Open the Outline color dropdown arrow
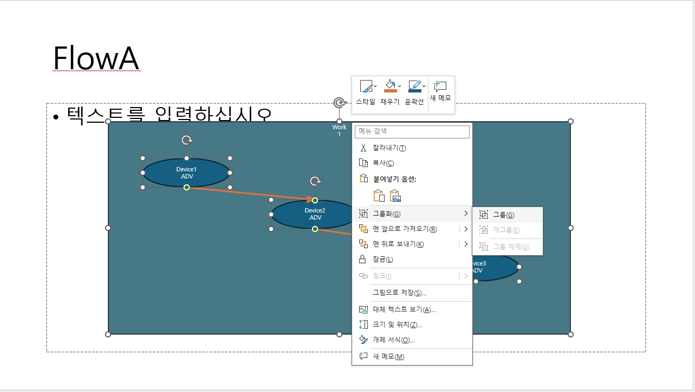Viewport: 695px width, 392px height. point(424,86)
